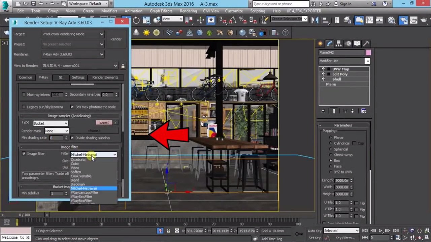The height and width of the screenshot is (242, 431).
Task: Lock the View to Render lock icon
Action: tap(123, 66)
